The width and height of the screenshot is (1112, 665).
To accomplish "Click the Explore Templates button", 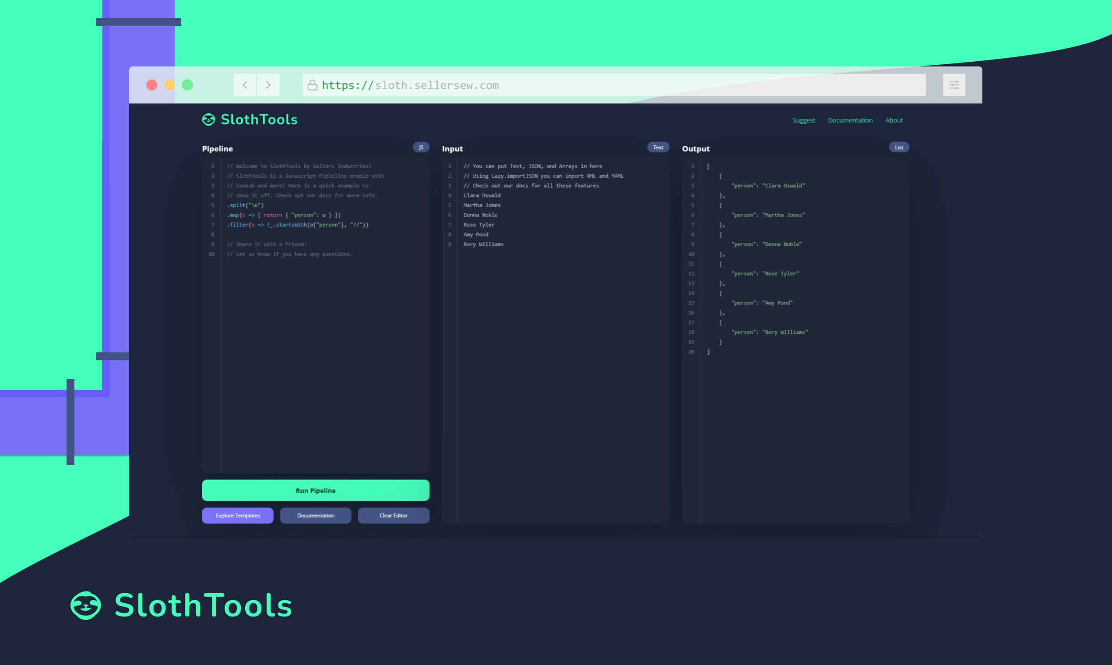I will (x=238, y=515).
